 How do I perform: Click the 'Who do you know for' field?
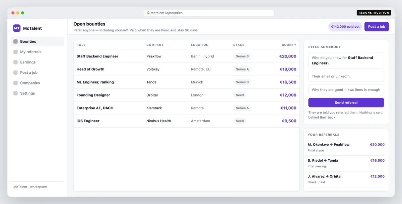tap(346, 60)
